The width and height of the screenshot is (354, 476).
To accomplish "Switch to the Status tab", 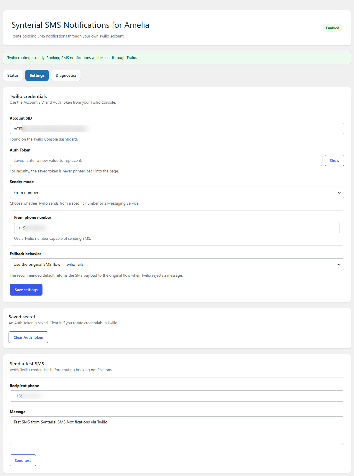I will tap(13, 75).
